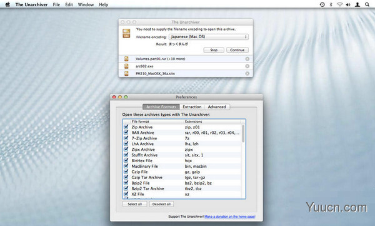This screenshot has height=226, width=375.
Task: Click the Stop button
Action: pyautogui.click(x=214, y=50)
